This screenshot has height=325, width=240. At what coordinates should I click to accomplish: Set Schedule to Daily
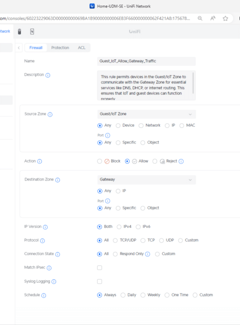click(123, 295)
